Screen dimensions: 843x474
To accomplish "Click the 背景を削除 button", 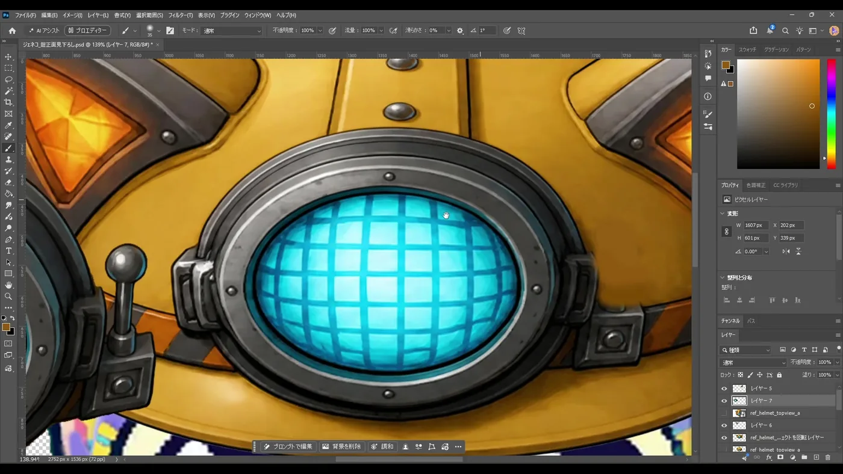I will [x=342, y=446].
